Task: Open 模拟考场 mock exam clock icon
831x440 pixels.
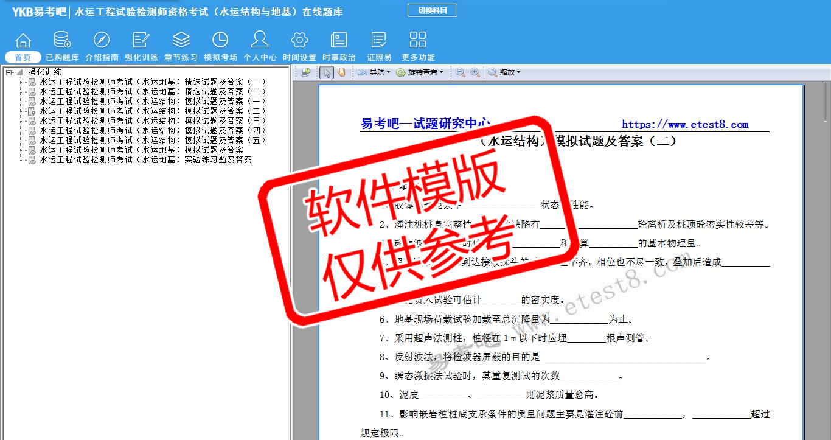Action: 220,47
